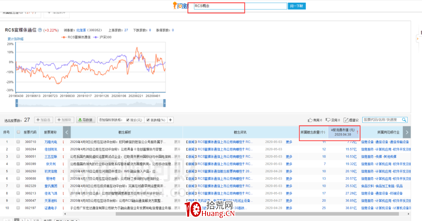The width and height of the screenshot is (422, 221).
Task: Open the 提建议 suggestion pencil icon
Action: point(346,120)
